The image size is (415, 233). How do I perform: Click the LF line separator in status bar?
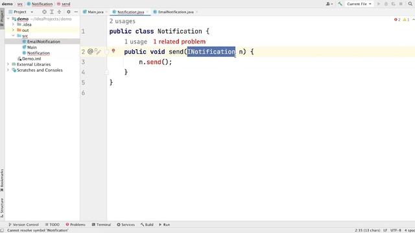click(x=385, y=230)
